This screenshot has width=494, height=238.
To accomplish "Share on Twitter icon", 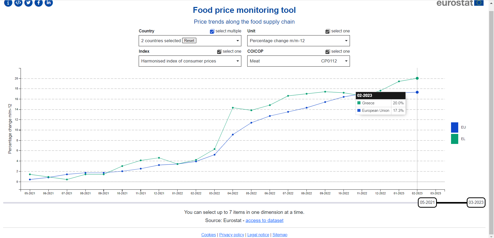I will pyautogui.click(x=28, y=3).
